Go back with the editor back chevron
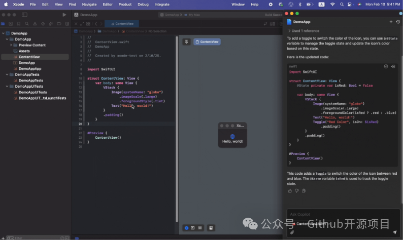The image size is (403, 240). 96,24
